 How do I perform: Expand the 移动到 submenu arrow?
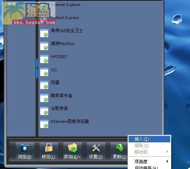(167, 151)
